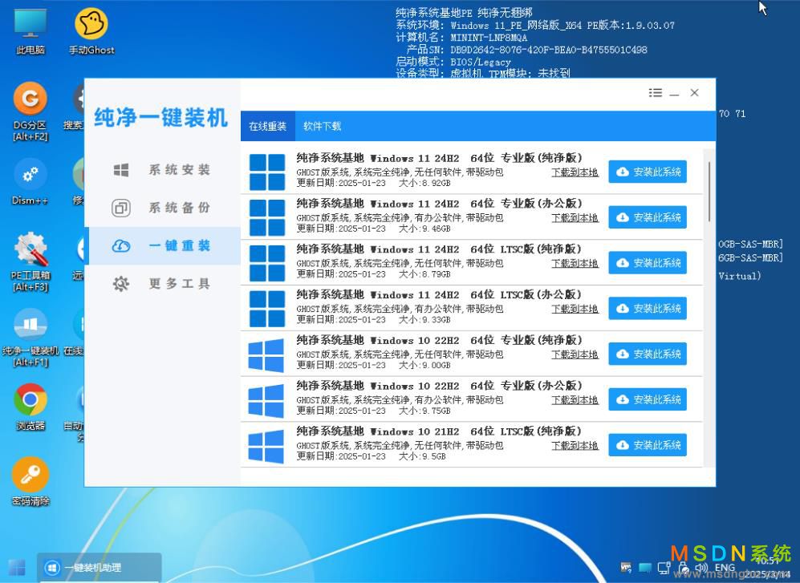Click 下载到本地 for Win11 LTSC版(纯净版)
Viewport: 800px width, 583px height.
[x=575, y=263]
